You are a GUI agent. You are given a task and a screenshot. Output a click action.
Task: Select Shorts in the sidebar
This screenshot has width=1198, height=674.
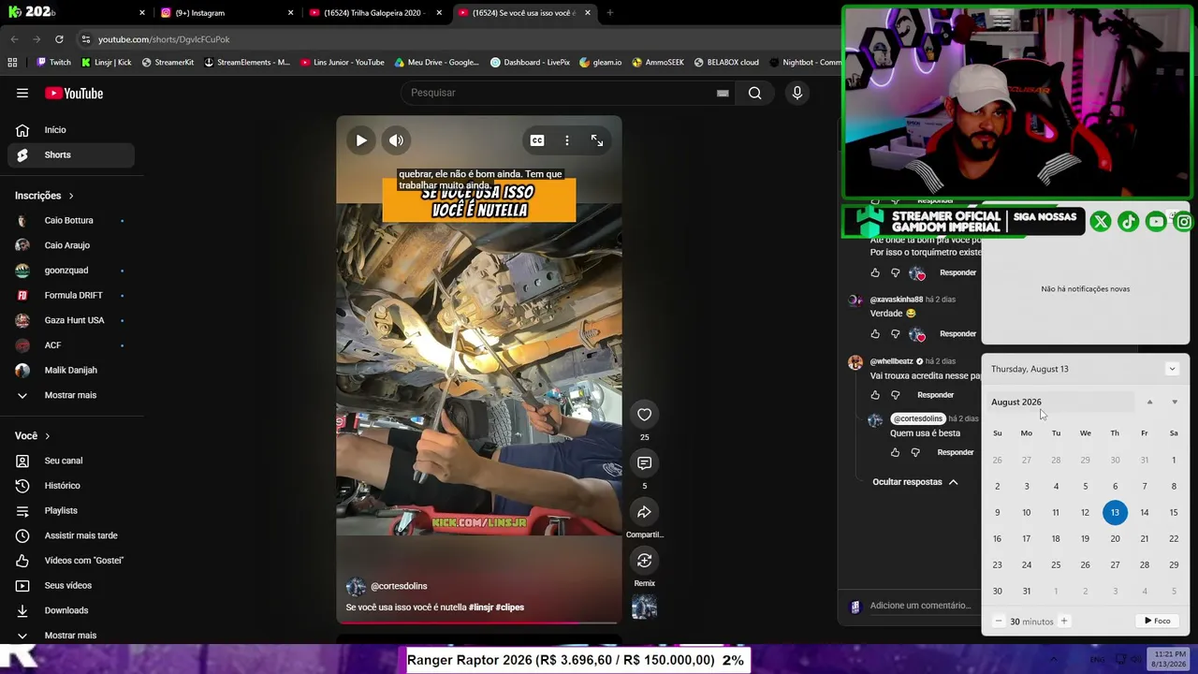click(x=71, y=155)
